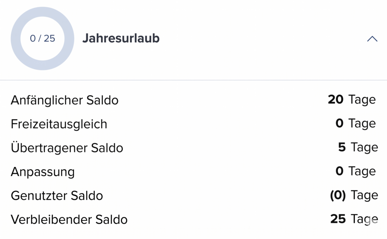Select the 5 Tage value
The image size is (387, 239).
coord(358,147)
